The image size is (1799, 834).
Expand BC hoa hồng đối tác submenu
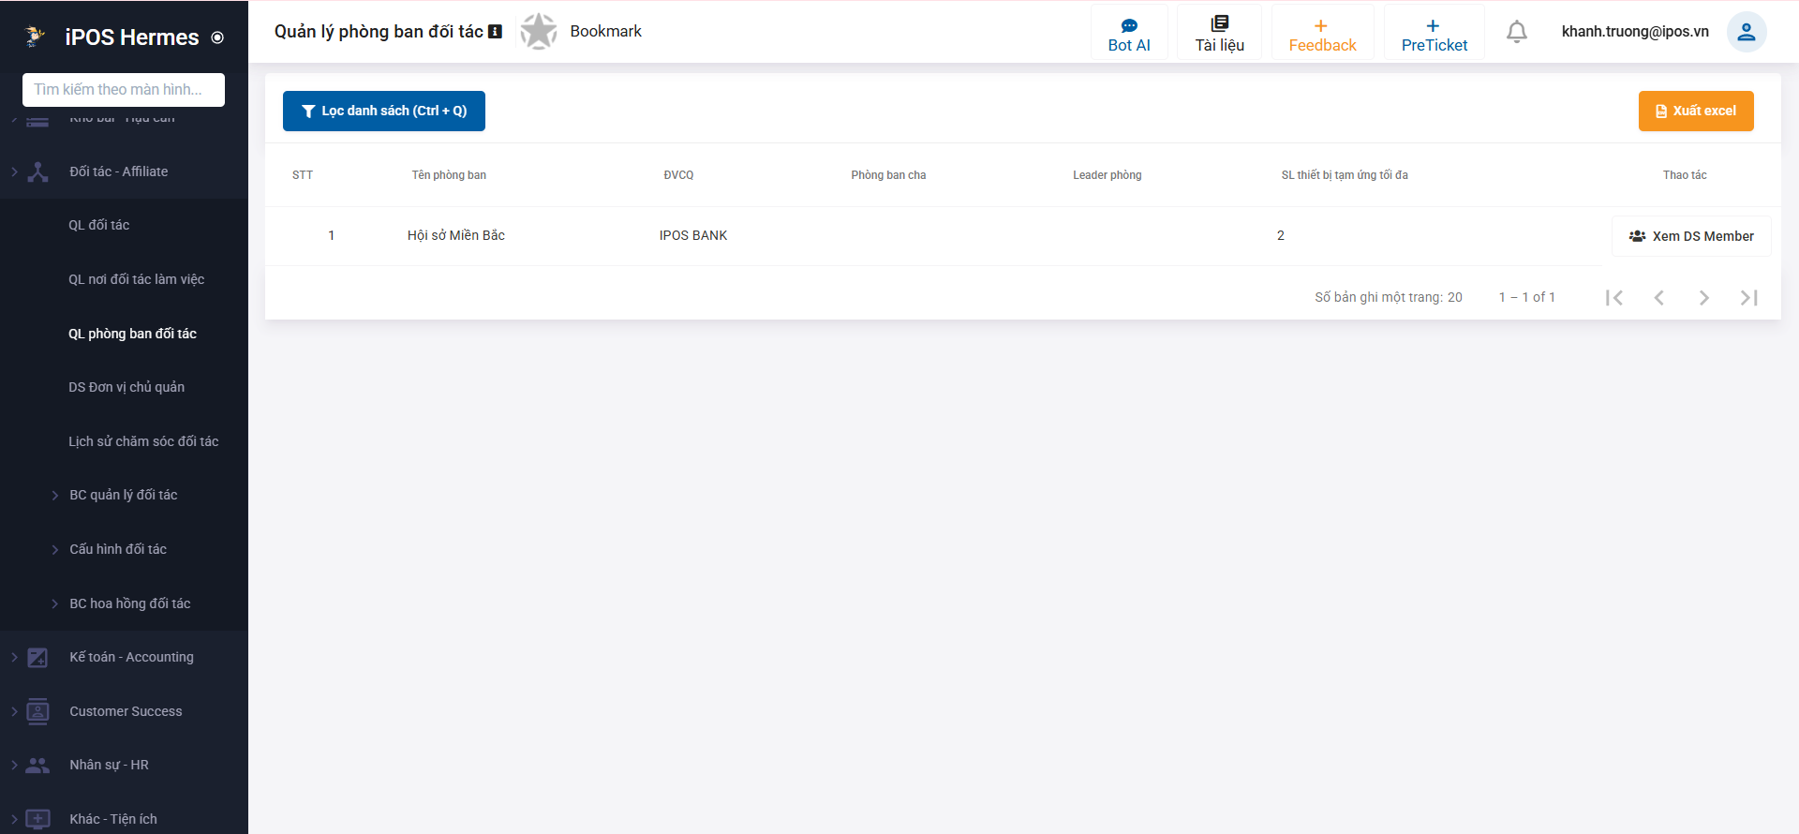click(x=54, y=604)
